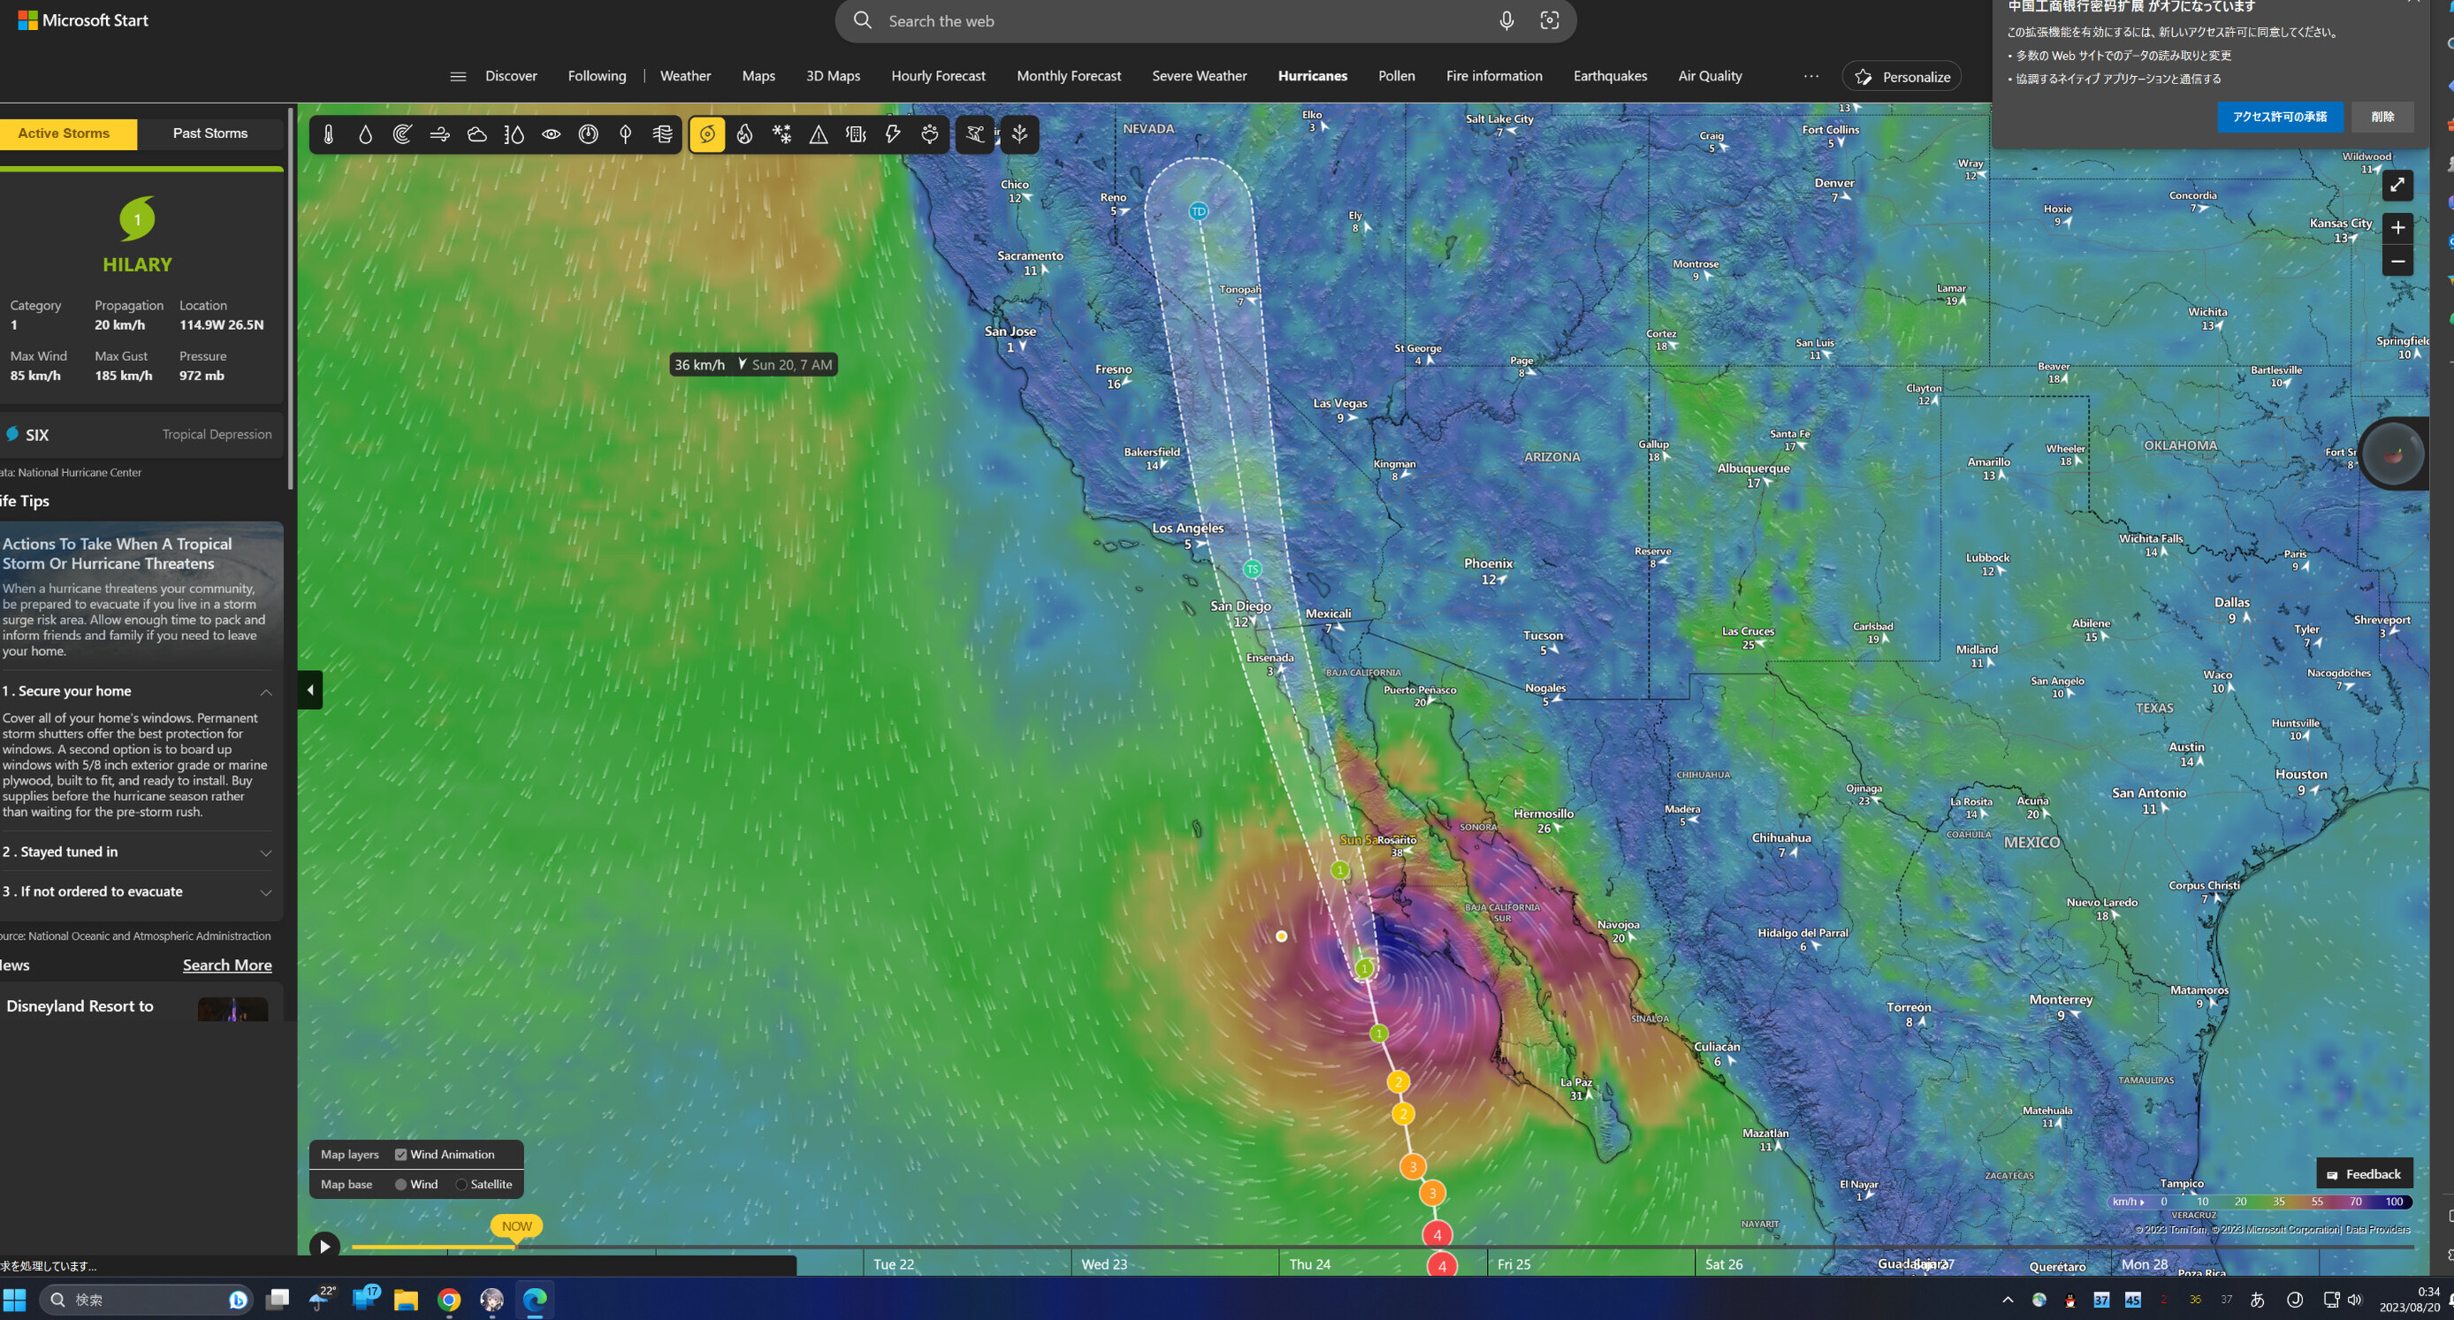Viewport: 2454px width, 1320px height.
Task: Play the forecast timeline animation
Action: [324, 1247]
